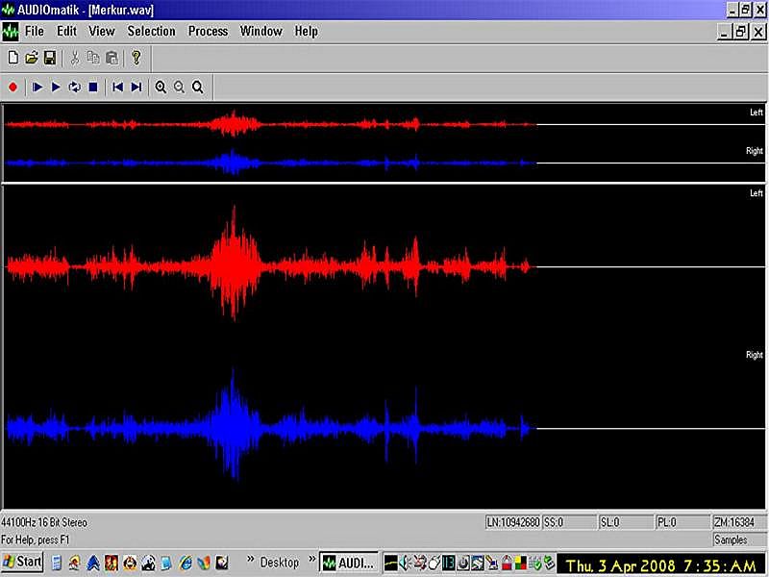Open a file with the folder icon
The image size is (769, 577).
31,58
